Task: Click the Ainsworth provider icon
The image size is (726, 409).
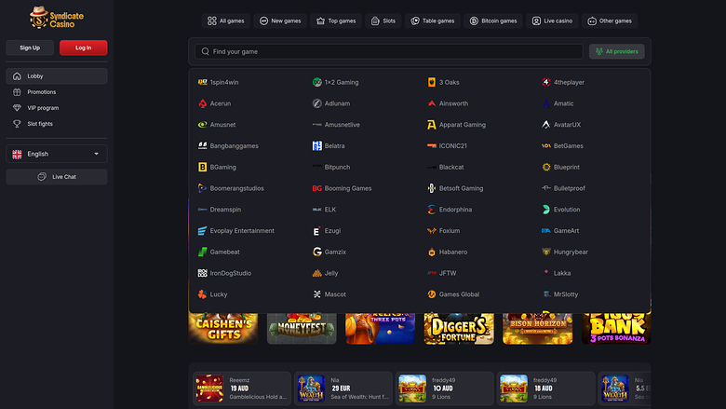Action: pos(432,103)
